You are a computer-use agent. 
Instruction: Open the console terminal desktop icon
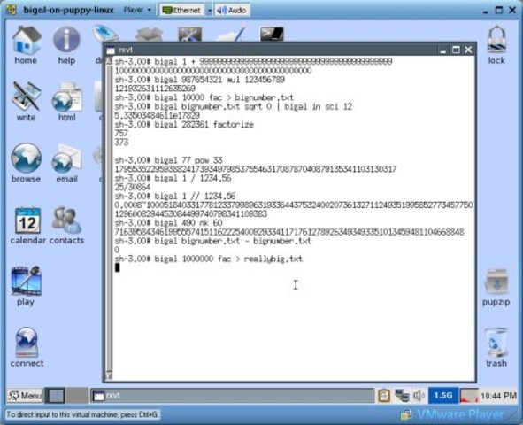pos(272,34)
